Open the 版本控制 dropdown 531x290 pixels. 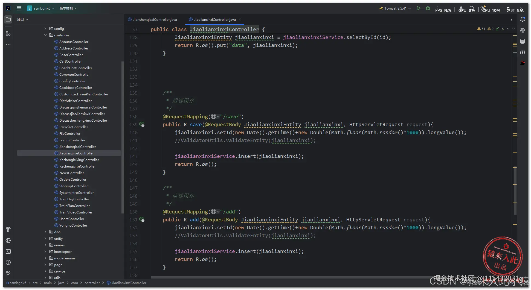click(68, 8)
